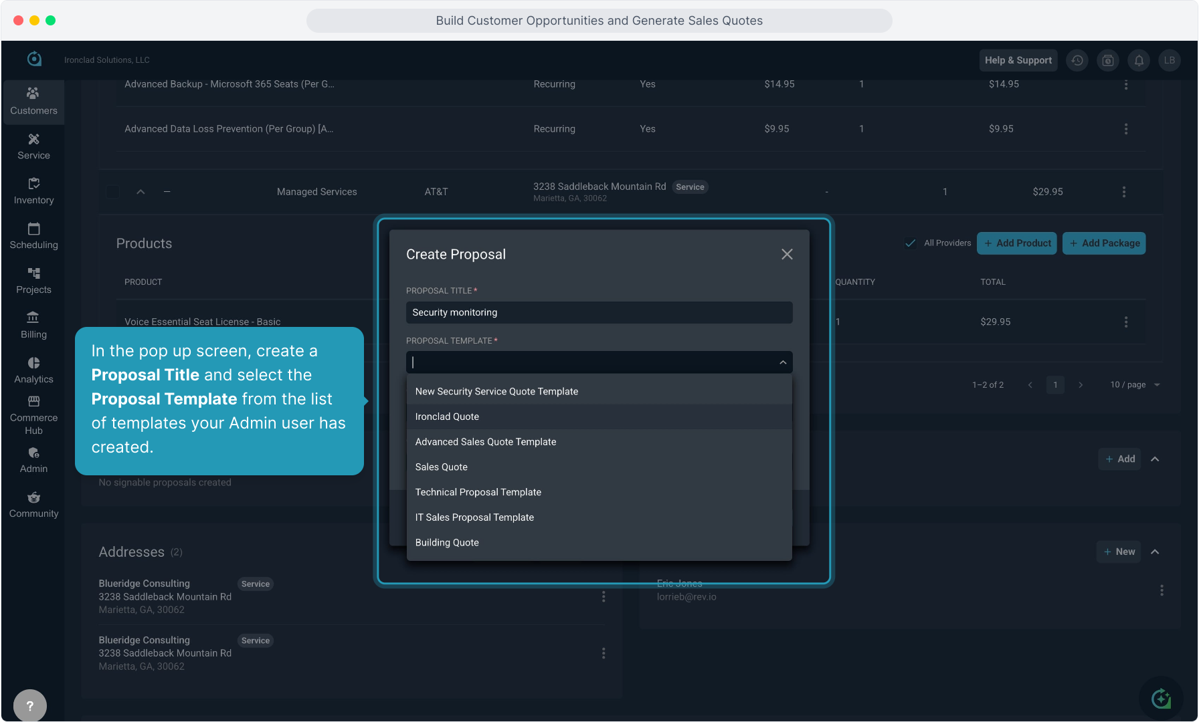Toggle the All Providers checkbox
Screen dimensions: 1199x722
click(911, 243)
